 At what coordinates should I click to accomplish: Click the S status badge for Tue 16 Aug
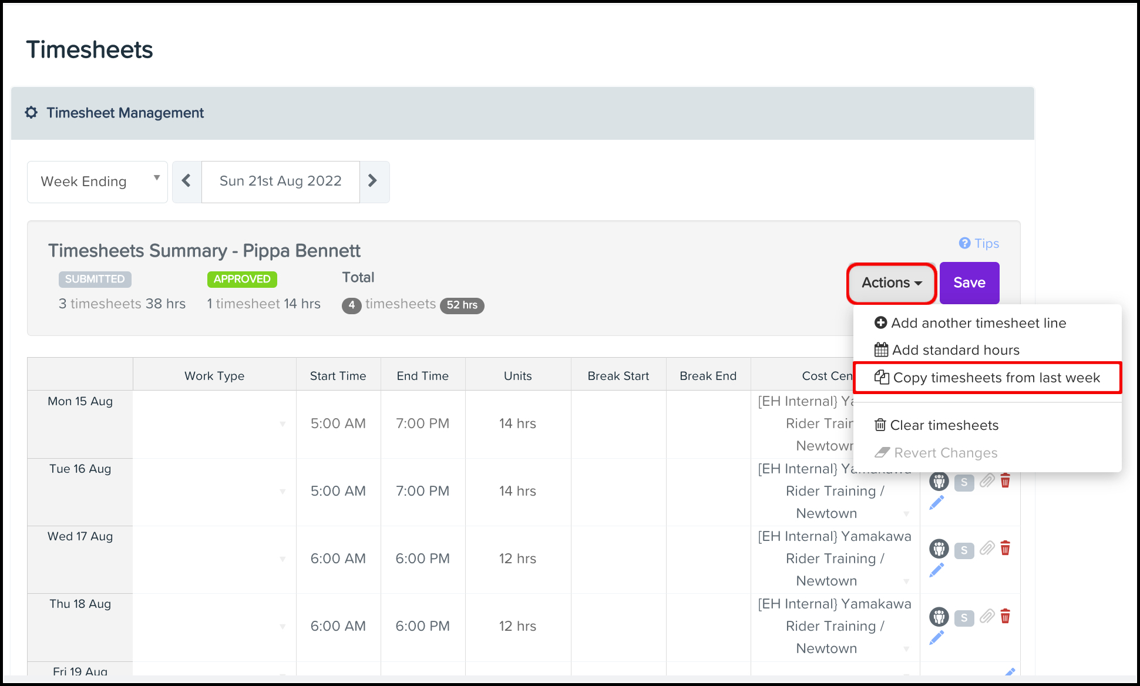pos(964,482)
